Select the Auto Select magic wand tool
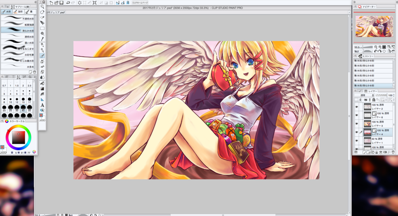This screenshot has height=216, width=398. click(x=42, y=33)
